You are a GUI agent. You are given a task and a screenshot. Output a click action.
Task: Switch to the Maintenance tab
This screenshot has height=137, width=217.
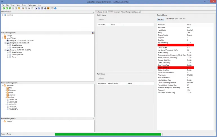tap(135, 12)
